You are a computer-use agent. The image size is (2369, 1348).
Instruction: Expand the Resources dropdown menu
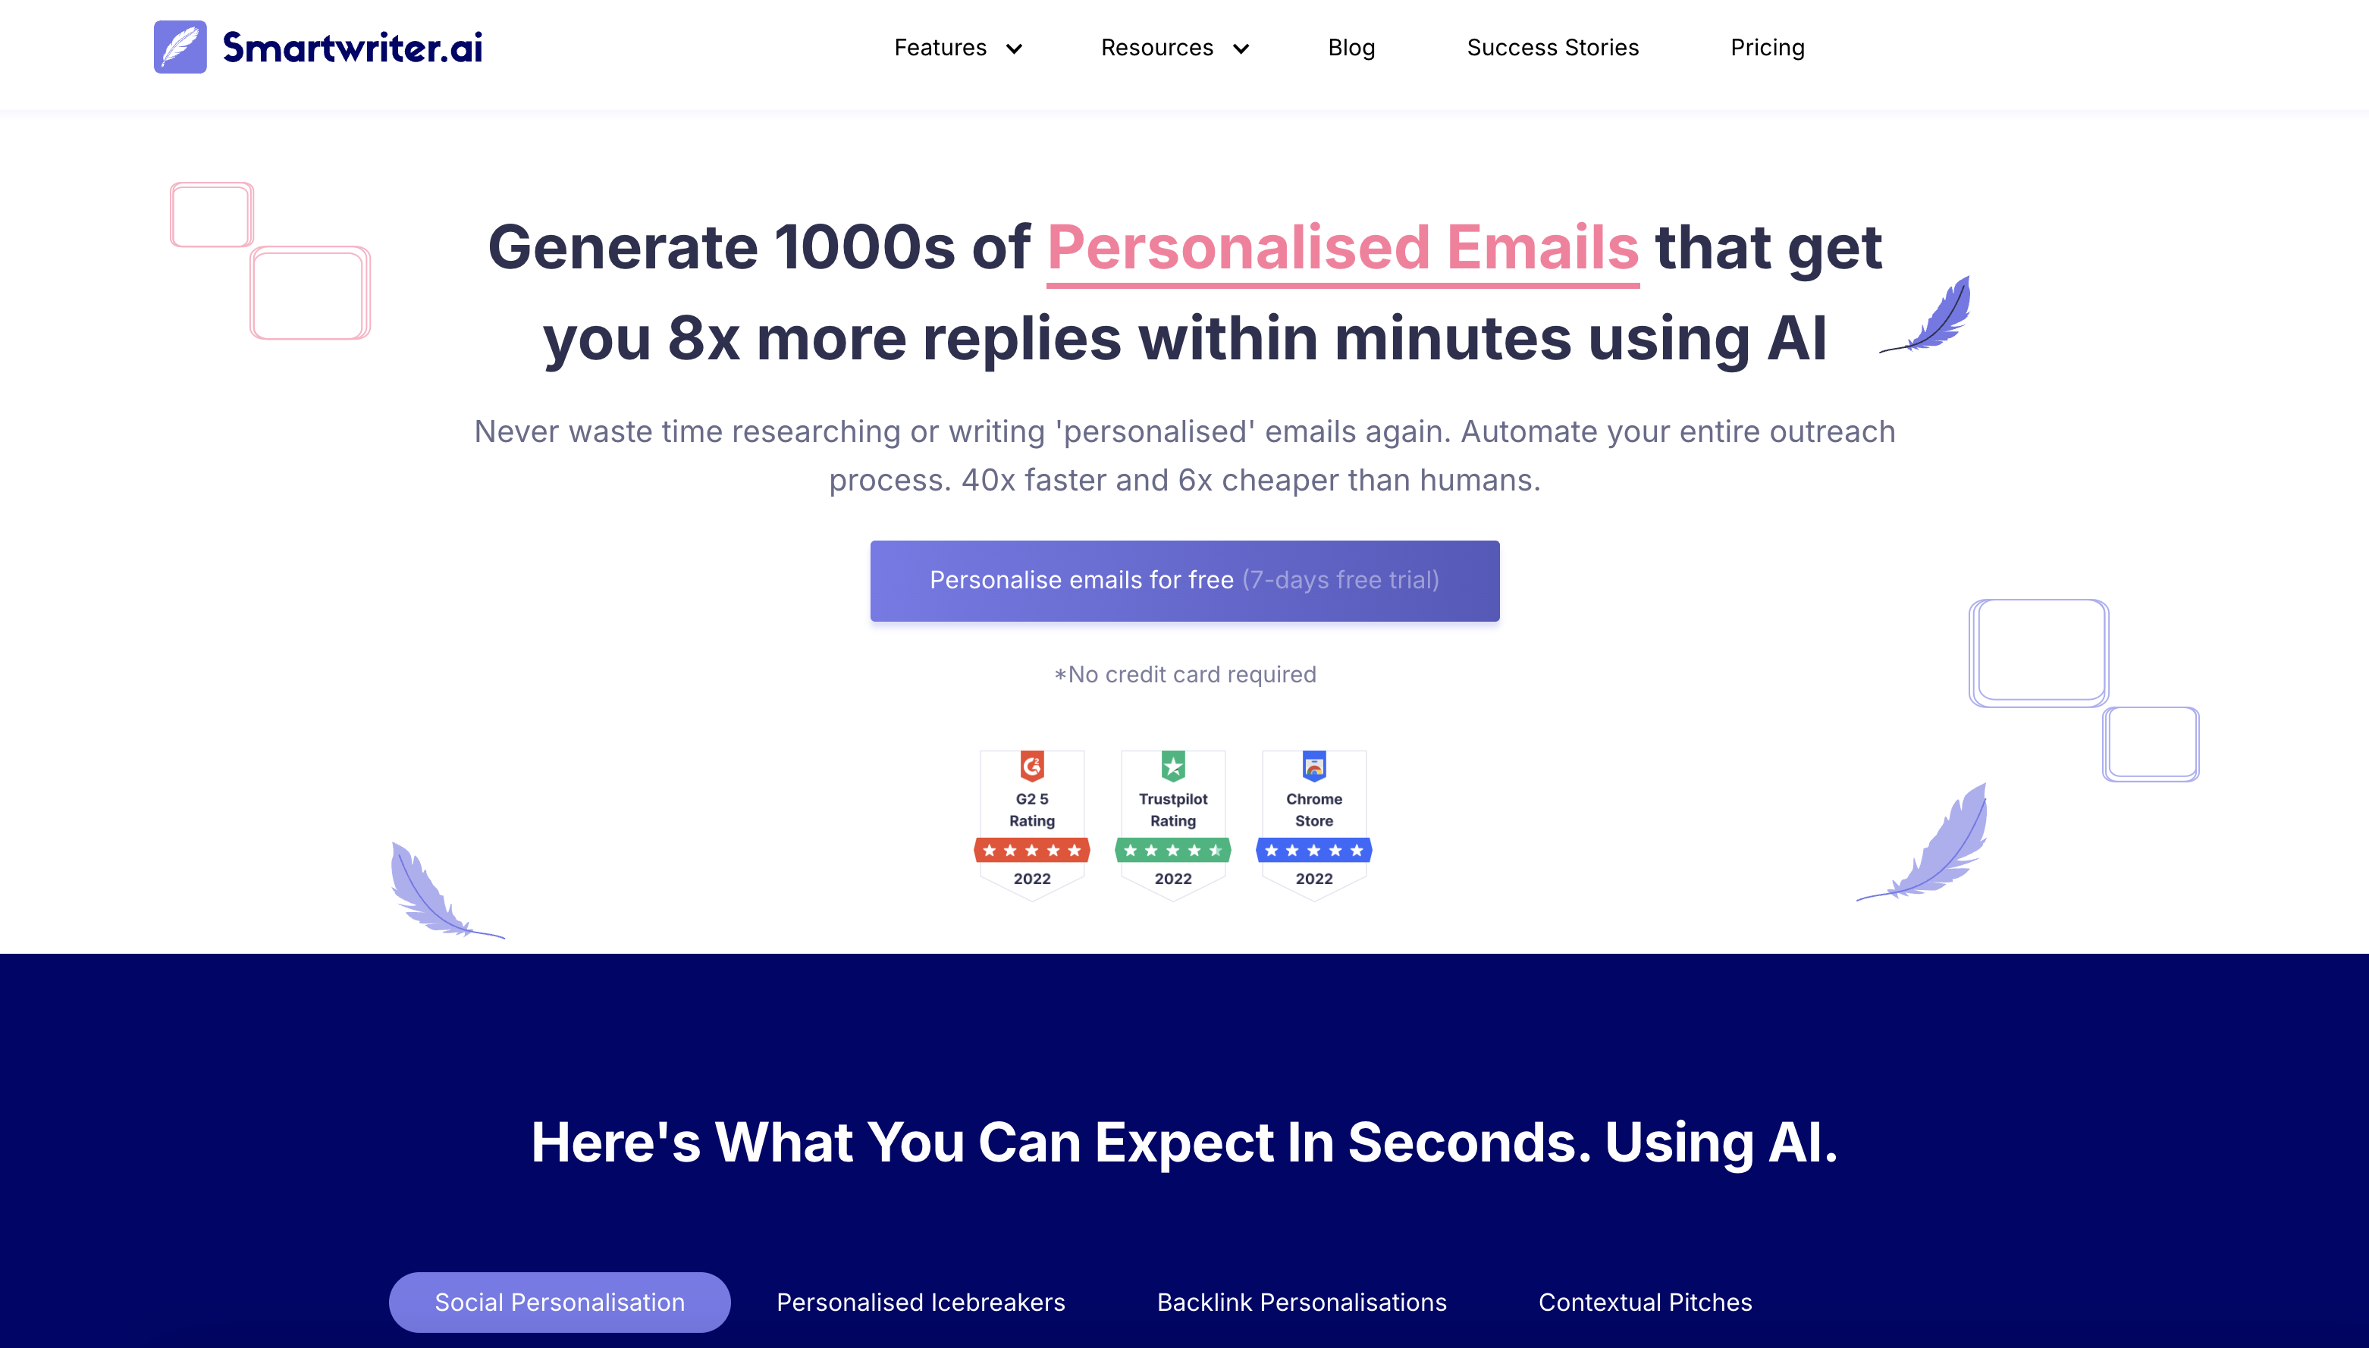click(x=1173, y=45)
